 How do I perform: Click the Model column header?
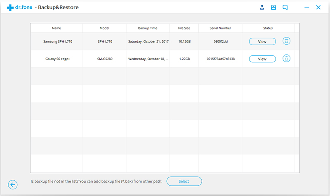point(104,28)
